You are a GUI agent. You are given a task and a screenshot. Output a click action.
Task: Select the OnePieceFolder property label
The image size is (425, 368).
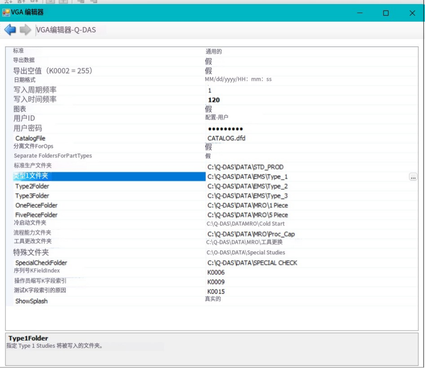click(36, 205)
